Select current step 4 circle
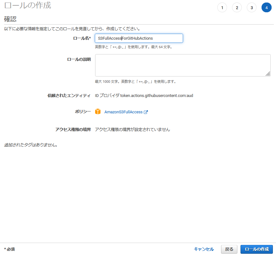Viewport: 276px width, 255px height. (267, 8)
